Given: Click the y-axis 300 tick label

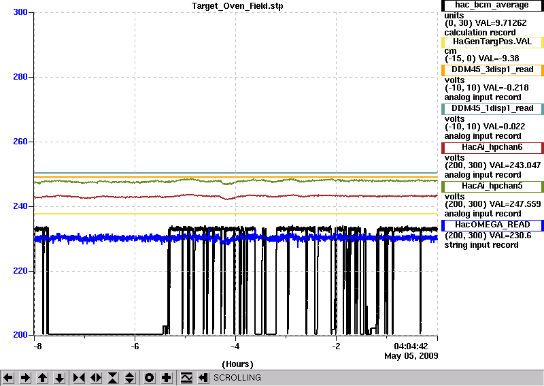Looking at the screenshot, I should [20, 12].
